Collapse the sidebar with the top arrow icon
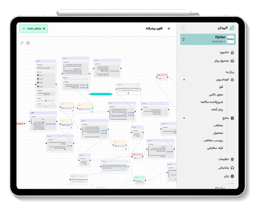 (x=183, y=28)
